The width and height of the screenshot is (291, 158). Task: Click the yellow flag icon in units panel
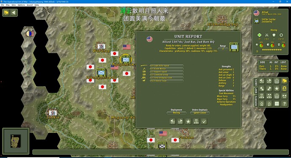(284, 81)
